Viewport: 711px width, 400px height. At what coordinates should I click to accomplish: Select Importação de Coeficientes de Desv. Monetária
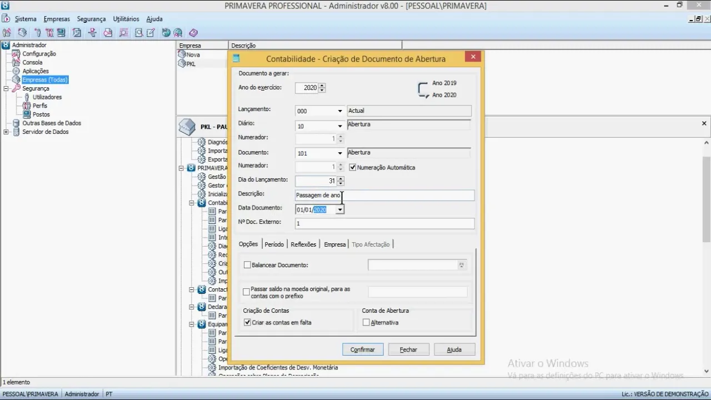[x=278, y=368]
